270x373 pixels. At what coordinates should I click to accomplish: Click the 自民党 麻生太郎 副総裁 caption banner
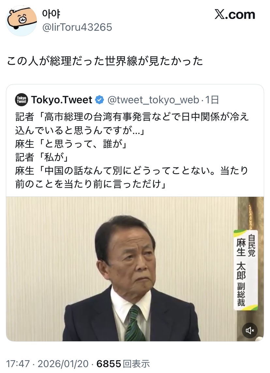pyautogui.click(x=246, y=270)
